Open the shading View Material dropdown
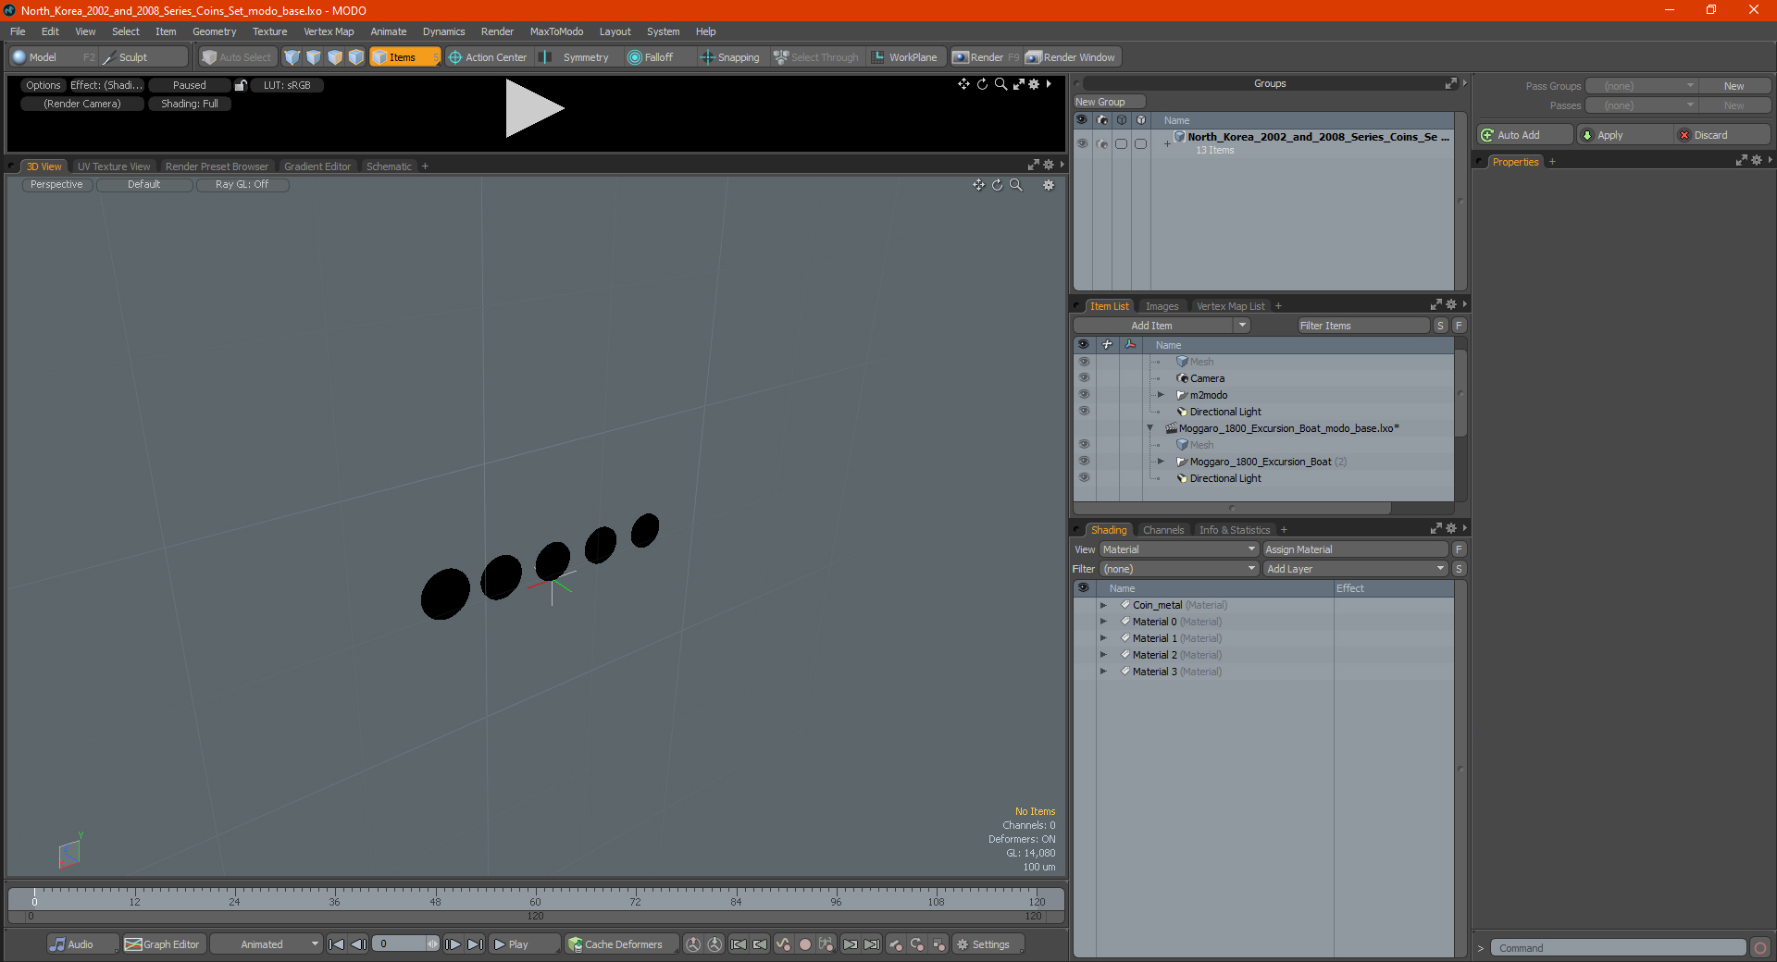1777x962 pixels. point(1179,549)
